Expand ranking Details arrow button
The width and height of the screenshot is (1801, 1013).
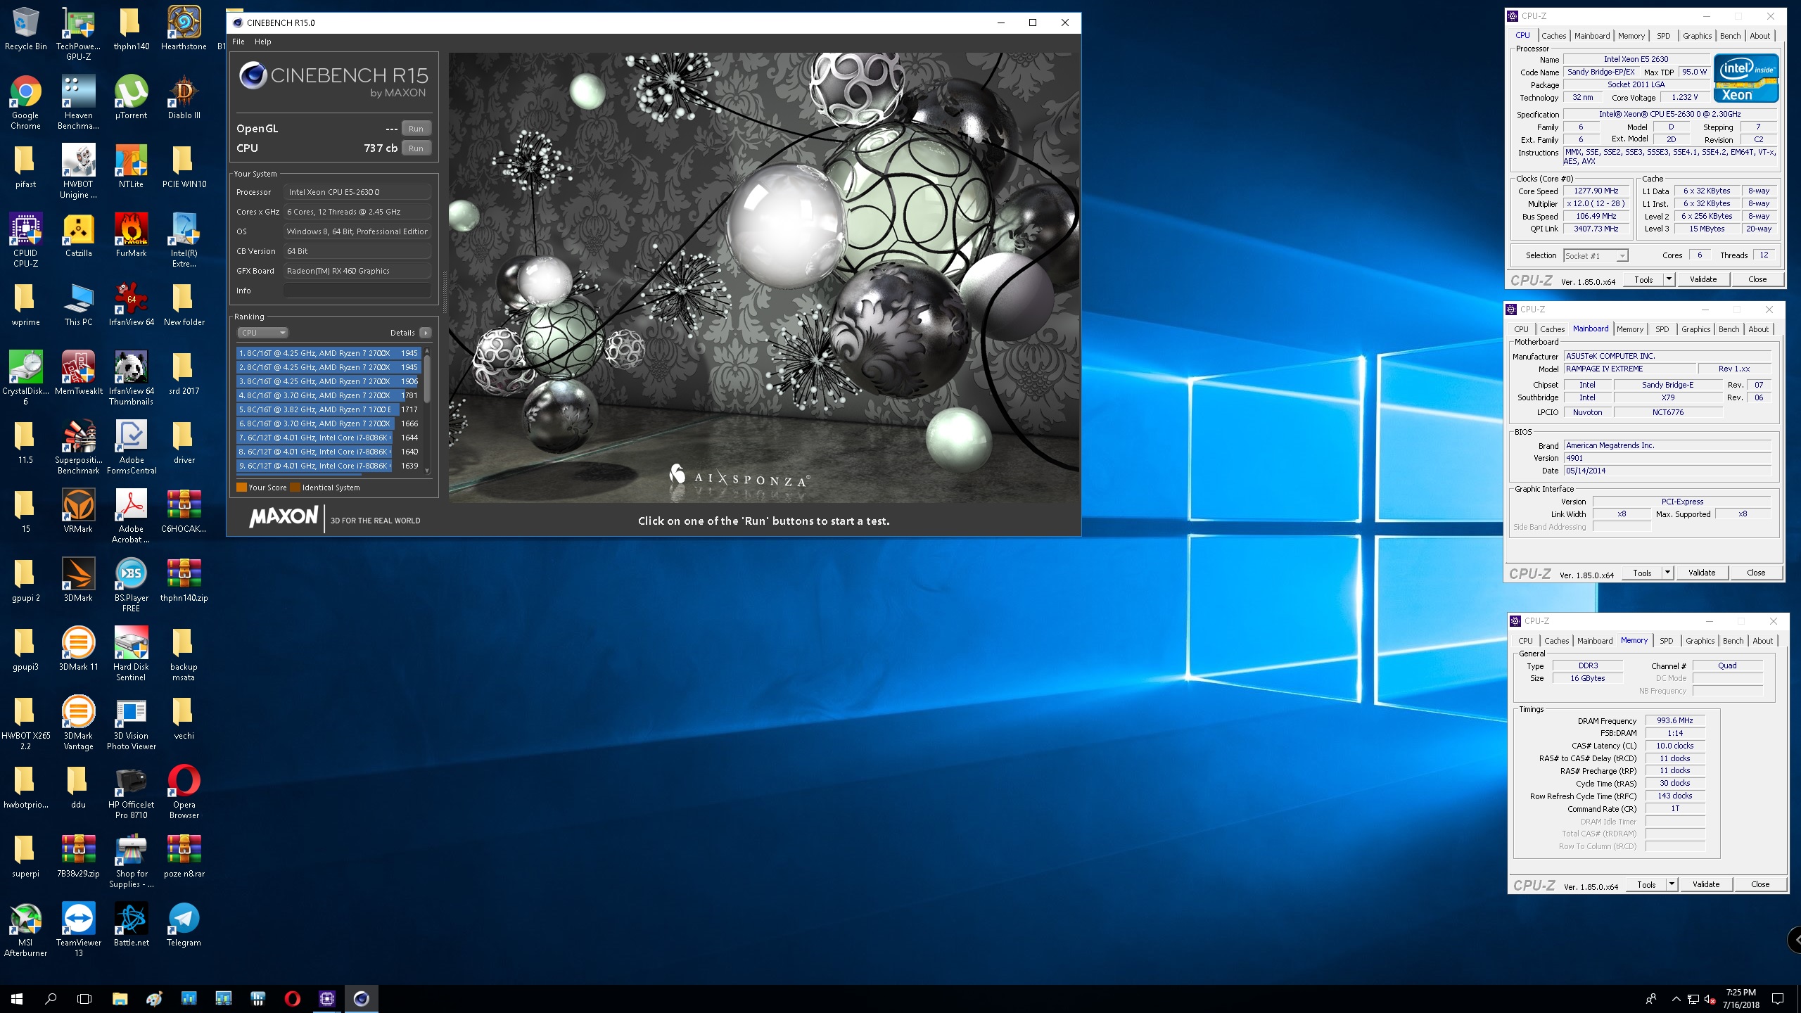425,333
